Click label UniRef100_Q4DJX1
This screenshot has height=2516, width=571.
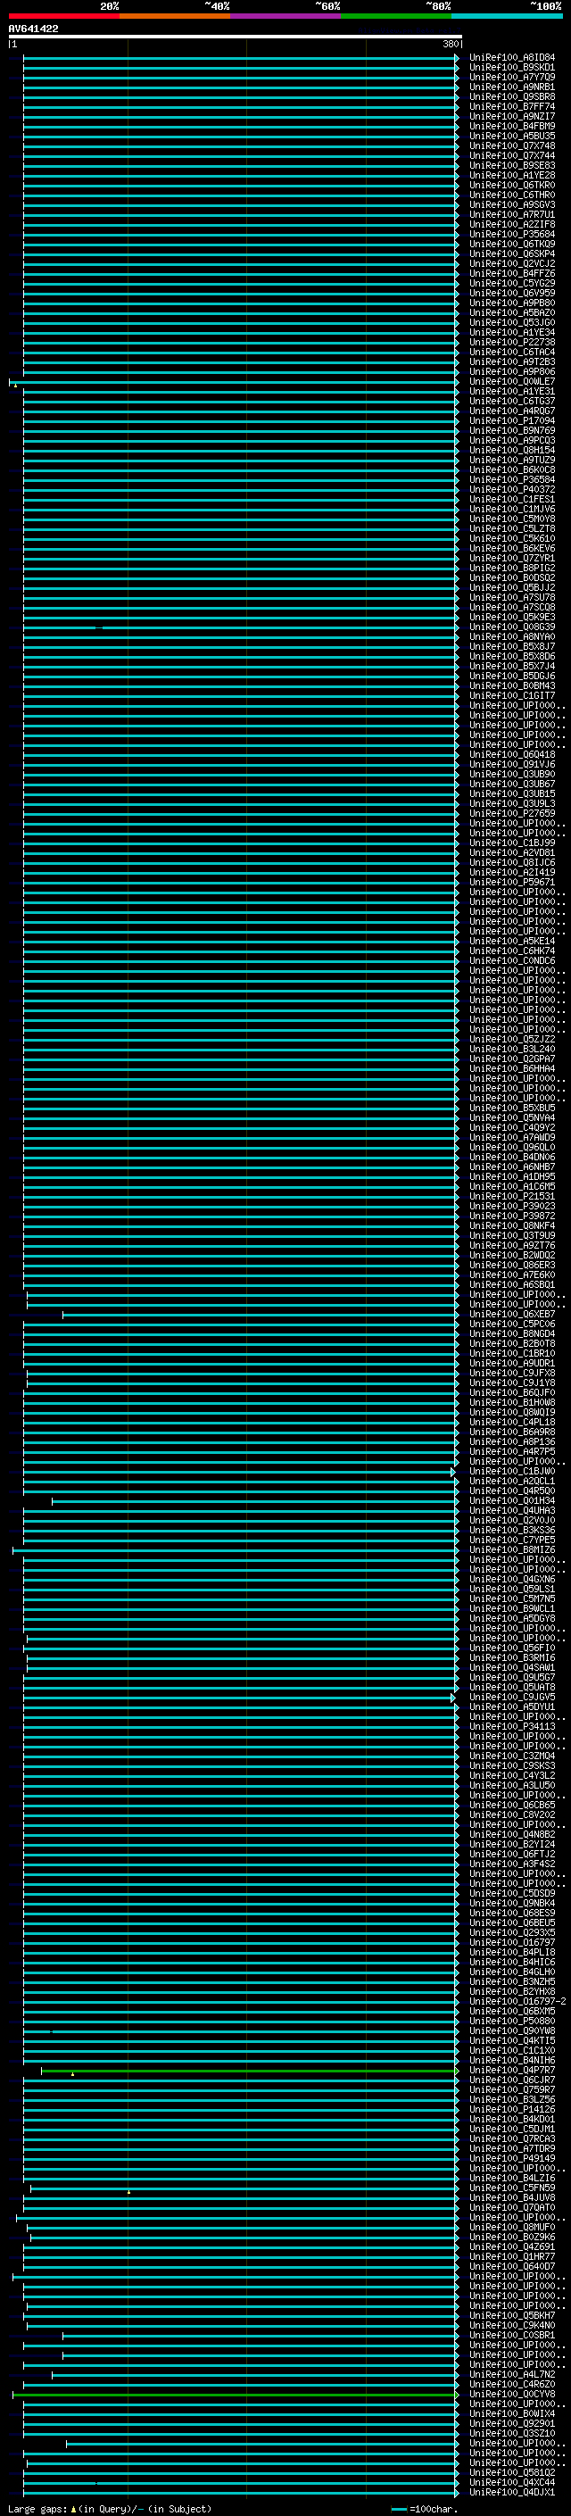coord(512,2493)
